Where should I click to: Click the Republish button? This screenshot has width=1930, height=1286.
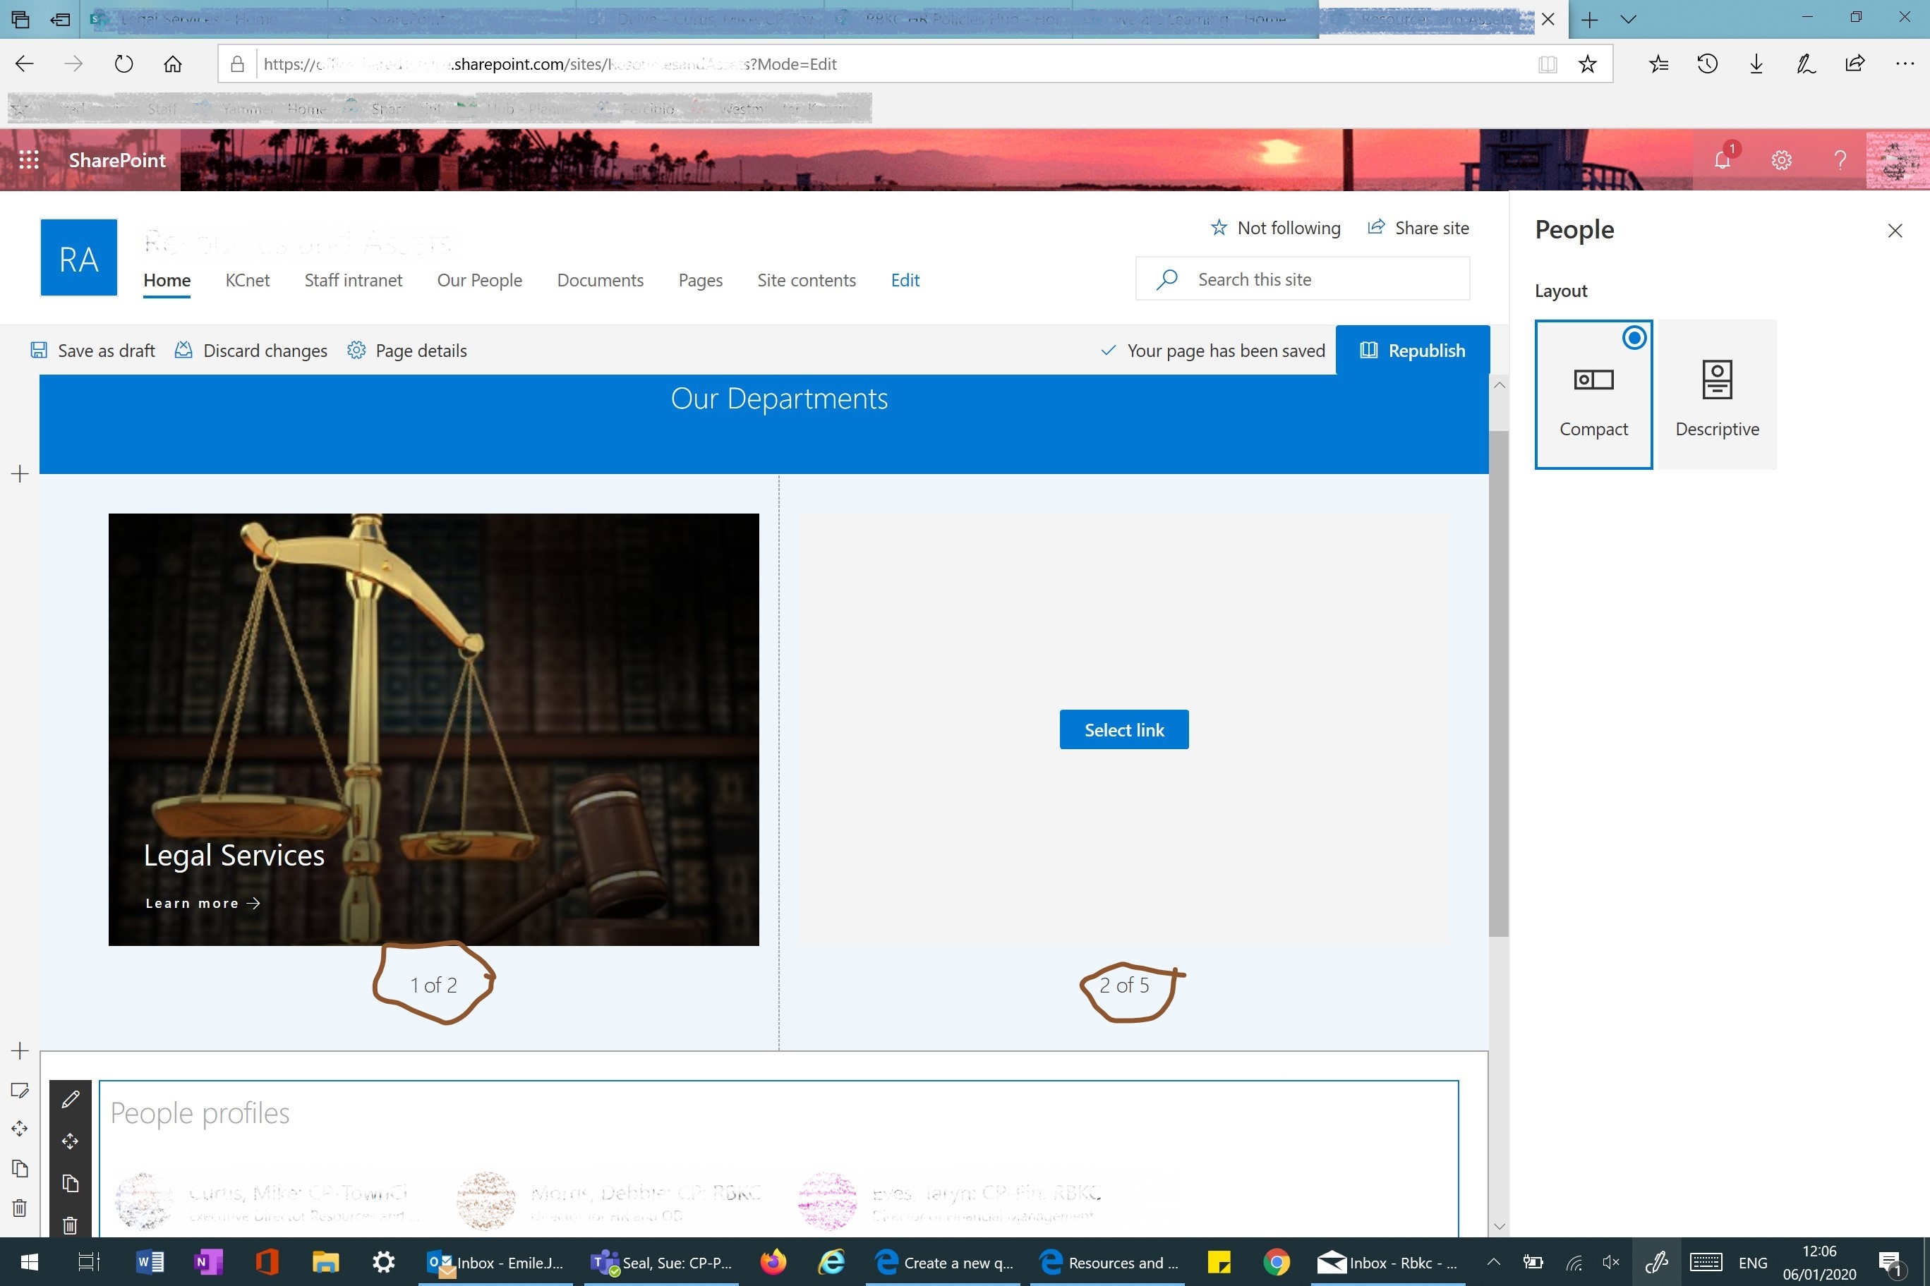click(x=1413, y=350)
